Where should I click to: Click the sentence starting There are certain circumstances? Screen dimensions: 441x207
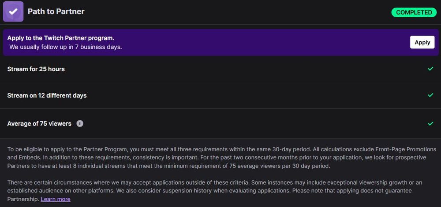pos(110,182)
